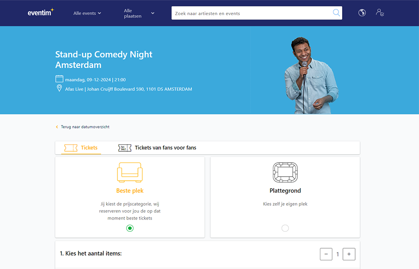Viewport: 419px width, 269px height.
Task: Expand the Alle plaatsen dropdown
Action: [139, 13]
